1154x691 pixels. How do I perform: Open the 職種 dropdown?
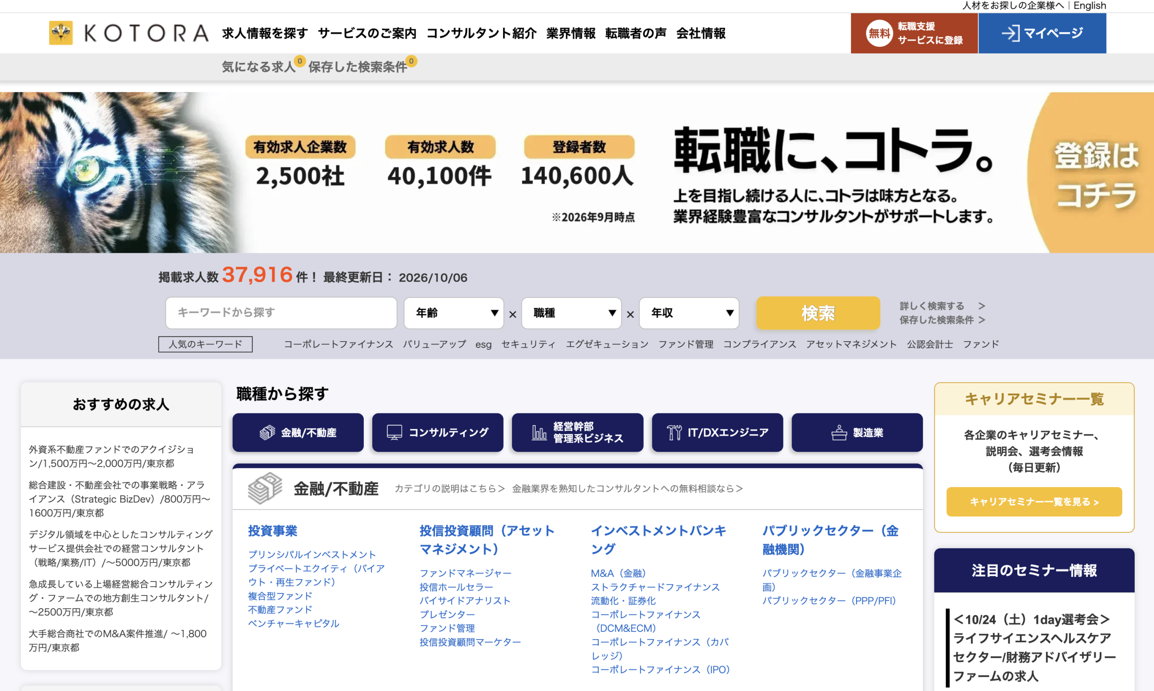(571, 313)
